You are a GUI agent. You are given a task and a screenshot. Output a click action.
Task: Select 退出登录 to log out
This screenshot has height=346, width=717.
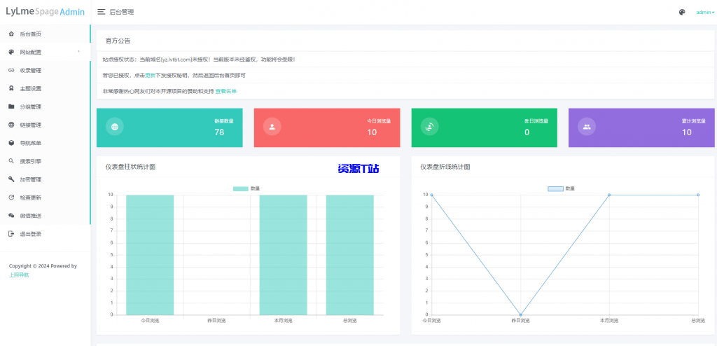coord(45,234)
